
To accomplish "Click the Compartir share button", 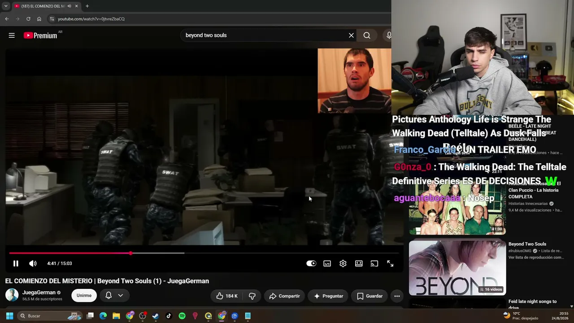I will 284,296.
